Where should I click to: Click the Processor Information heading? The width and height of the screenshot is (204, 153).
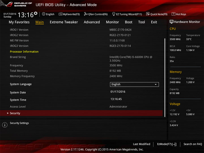click(x=24, y=52)
